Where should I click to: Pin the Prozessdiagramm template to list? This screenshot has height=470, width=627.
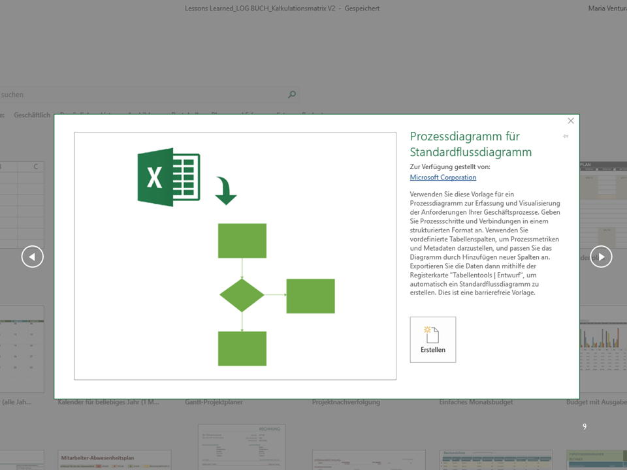565,136
